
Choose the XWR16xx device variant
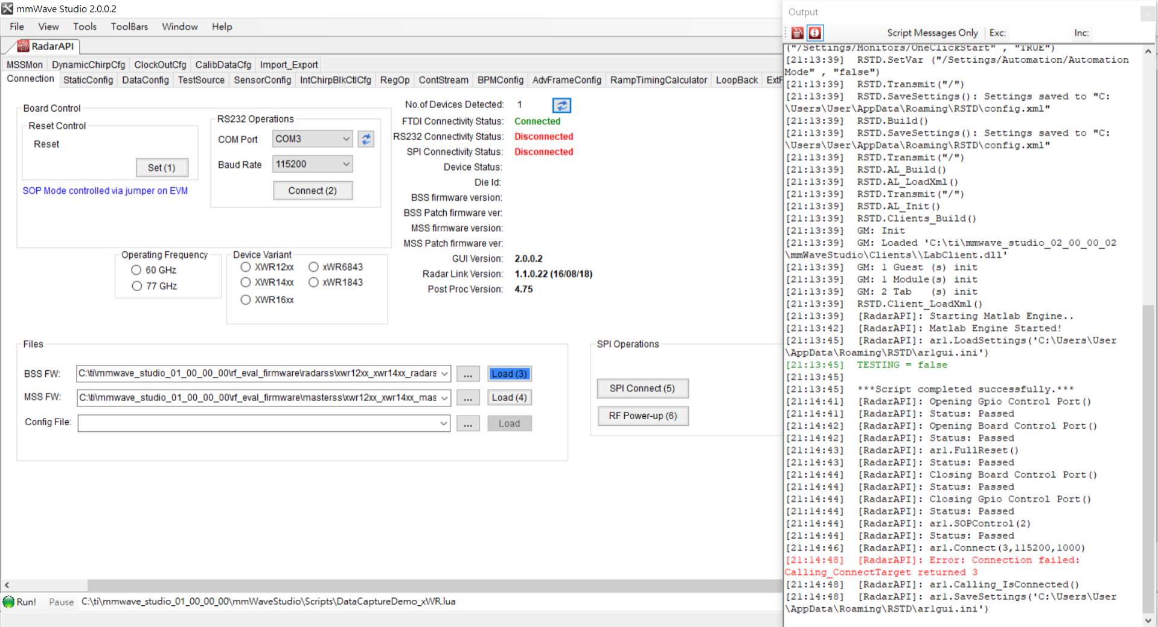(x=246, y=300)
